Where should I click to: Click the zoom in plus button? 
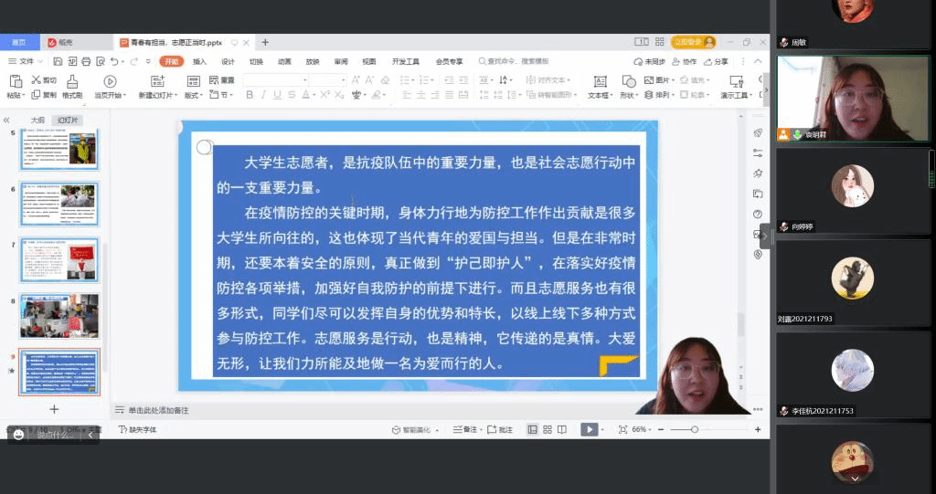click(758, 429)
